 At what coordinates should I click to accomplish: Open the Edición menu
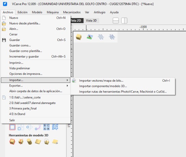click(22, 12)
